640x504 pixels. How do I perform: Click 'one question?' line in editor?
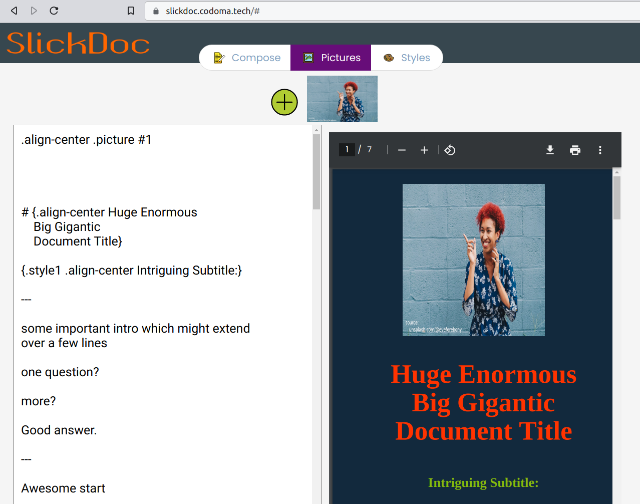(60, 372)
